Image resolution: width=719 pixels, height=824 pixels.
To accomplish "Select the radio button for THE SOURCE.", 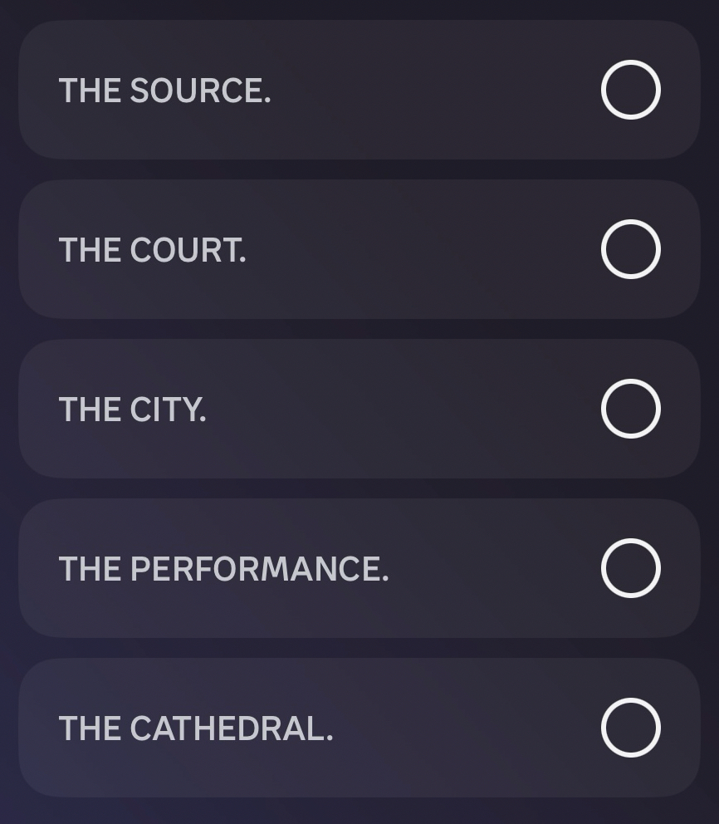I will click(630, 90).
